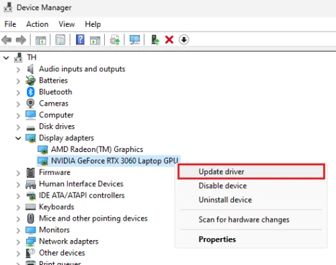Viewport: 336px width, 265px height.
Task: Select the Other devices label
Action: [62, 253]
